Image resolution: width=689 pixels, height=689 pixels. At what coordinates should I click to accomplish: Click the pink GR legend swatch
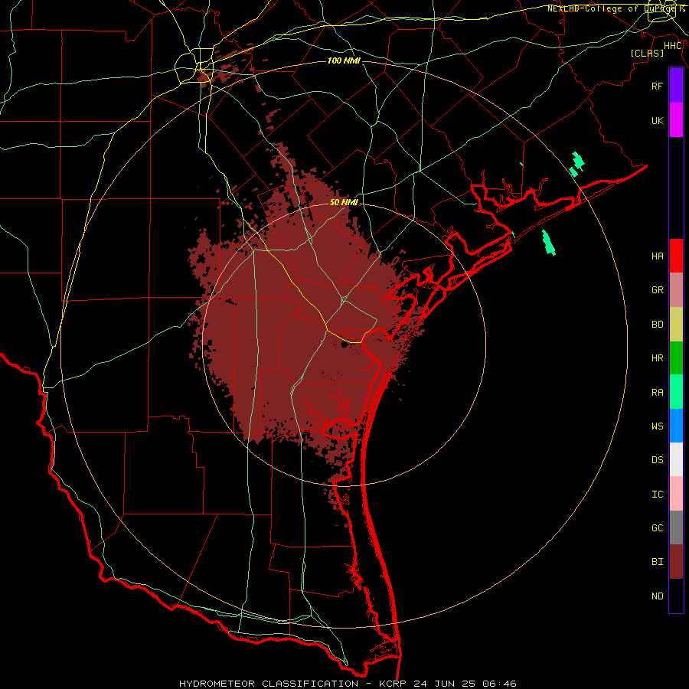pyautogui.click(x=676, y=290)
